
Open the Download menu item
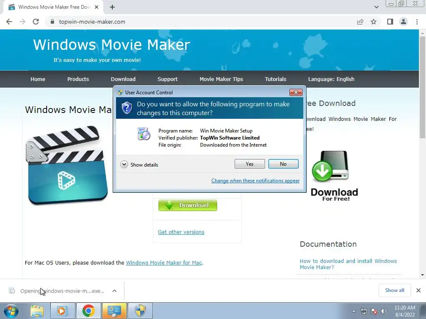click(123, 79)
